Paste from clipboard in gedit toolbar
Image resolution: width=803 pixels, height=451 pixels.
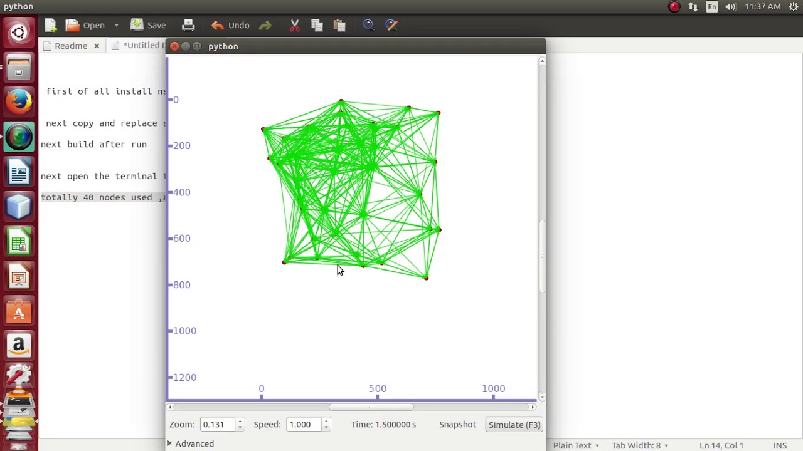pyautogui.click(x=339, y=26)
